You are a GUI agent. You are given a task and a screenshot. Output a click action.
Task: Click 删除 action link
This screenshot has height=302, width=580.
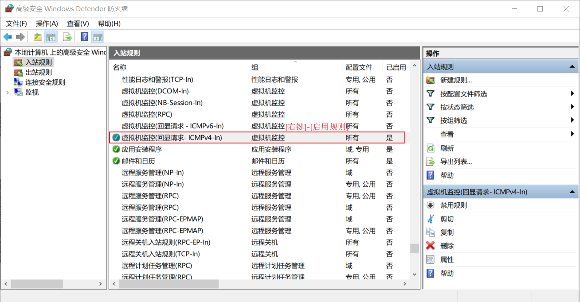[x=447, y=246]
